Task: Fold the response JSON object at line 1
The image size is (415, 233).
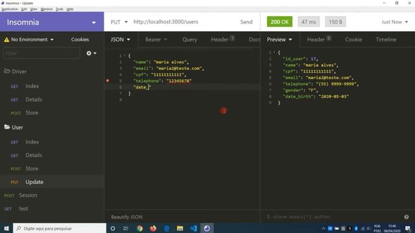Action: (274, 52)
